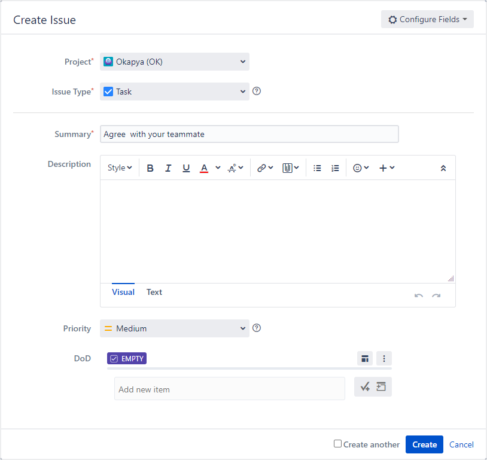The width and height of the screenshot is (487, 460).
Task: Click help icon next to Issue Type
Action: click(x=257, y=92)
